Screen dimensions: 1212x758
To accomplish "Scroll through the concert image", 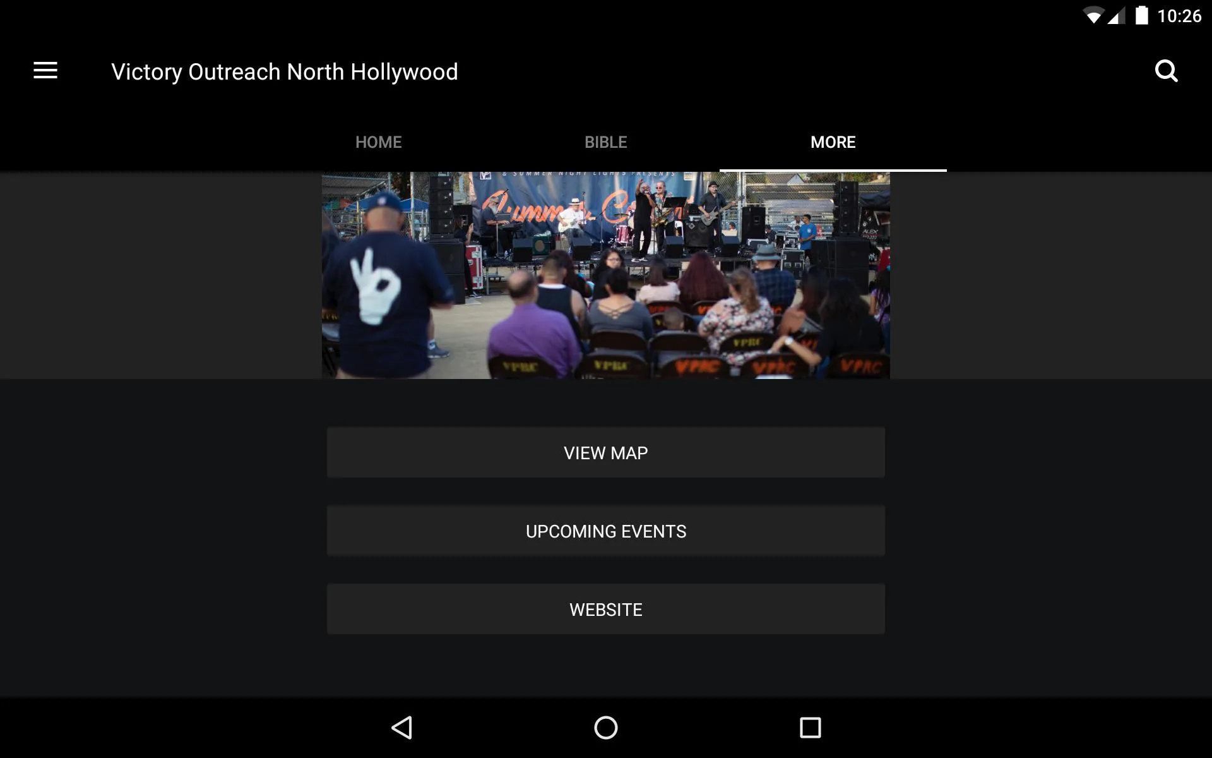I will (x=605, y=274).
